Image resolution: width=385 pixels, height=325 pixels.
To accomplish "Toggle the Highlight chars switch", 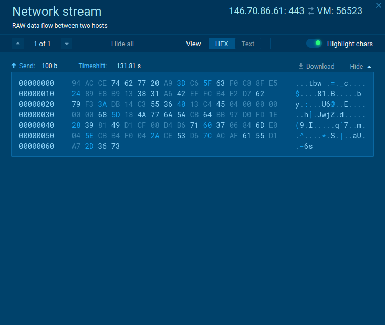I will pyautogui.click(x=314, y=44).
